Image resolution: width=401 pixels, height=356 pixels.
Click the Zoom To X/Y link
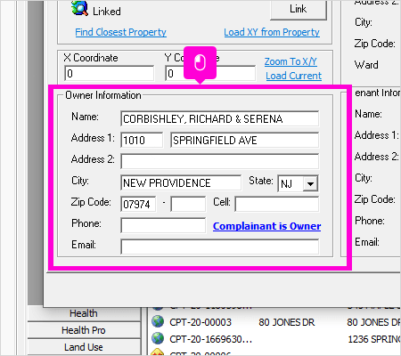point(291,61)
